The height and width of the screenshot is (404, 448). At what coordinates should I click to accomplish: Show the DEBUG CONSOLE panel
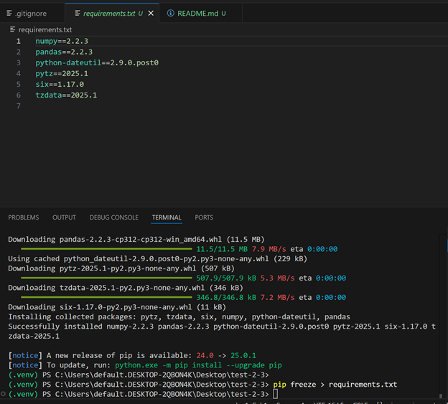[x=113, y=217]
